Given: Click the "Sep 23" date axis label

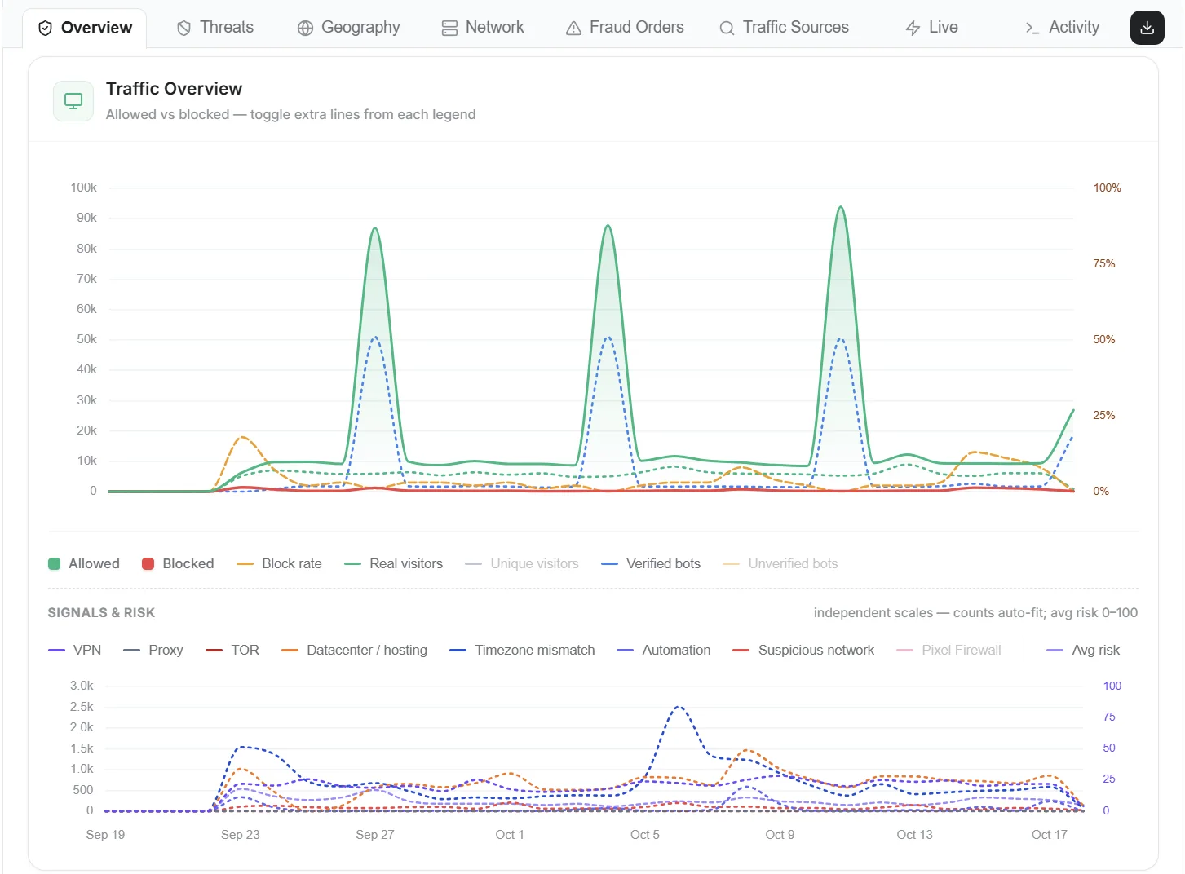Looking at the screenshot, I should pyautogui.click(x=241, y=835).
